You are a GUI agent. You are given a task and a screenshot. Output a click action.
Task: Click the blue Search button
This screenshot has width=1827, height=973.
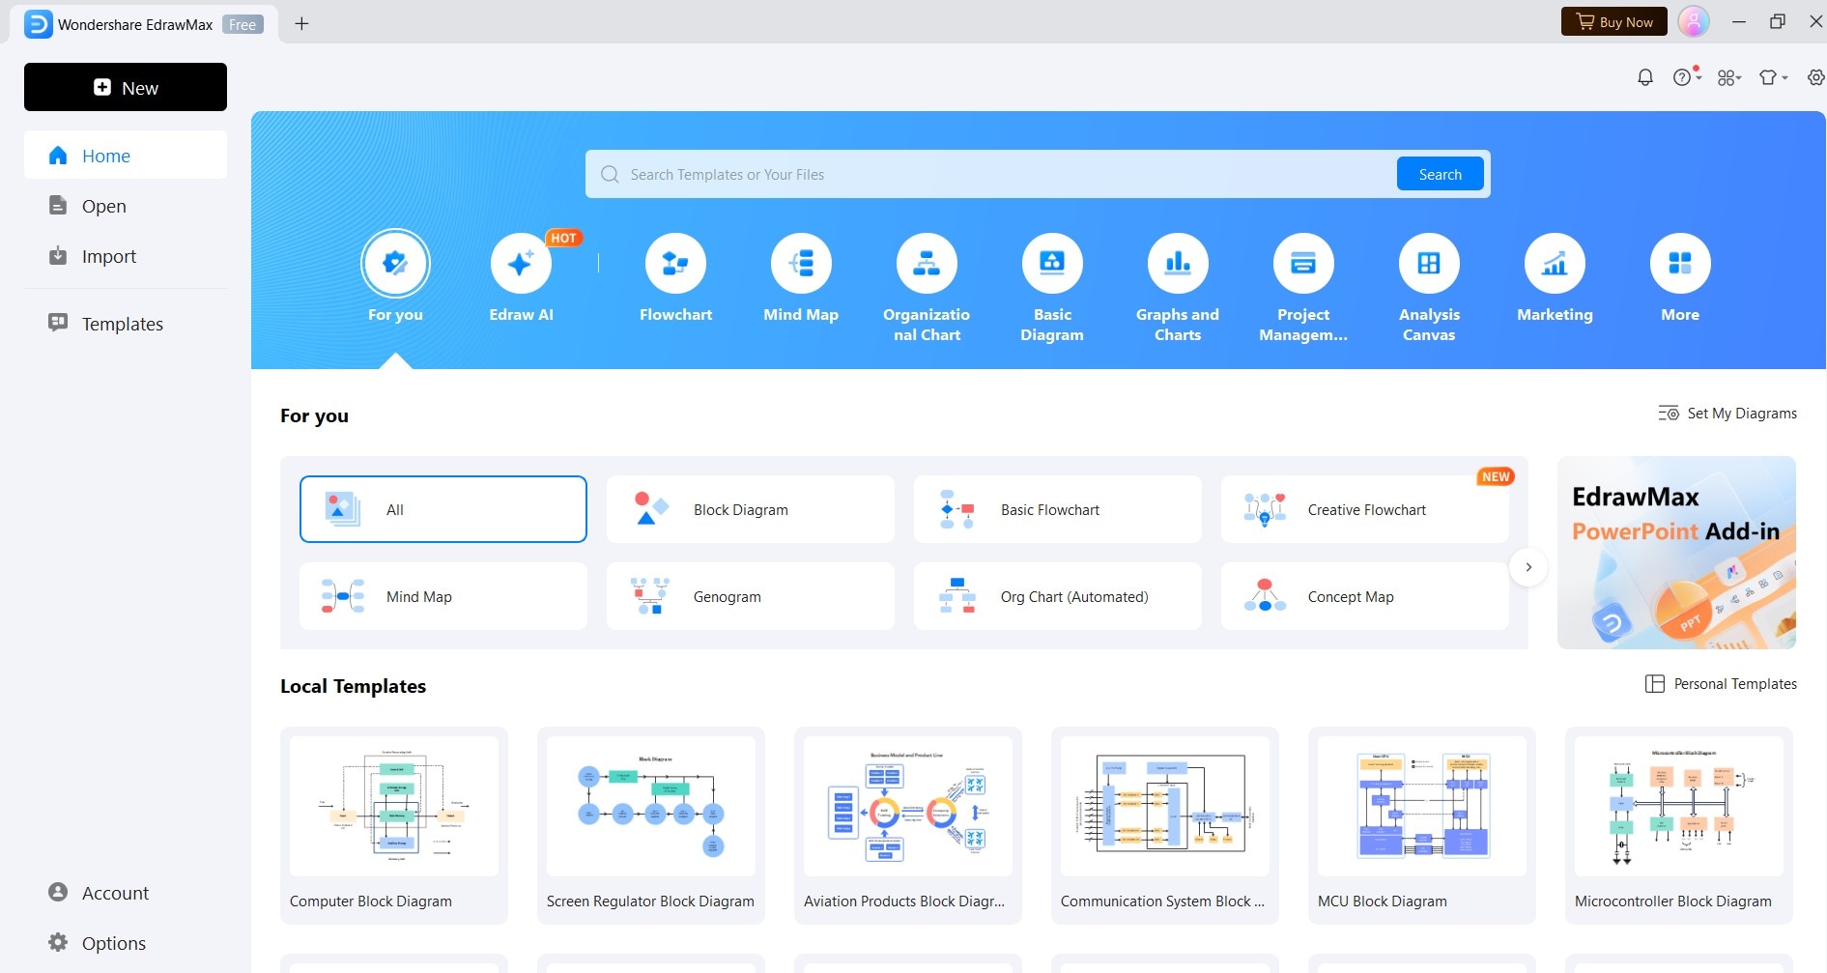pos(1440,174)
